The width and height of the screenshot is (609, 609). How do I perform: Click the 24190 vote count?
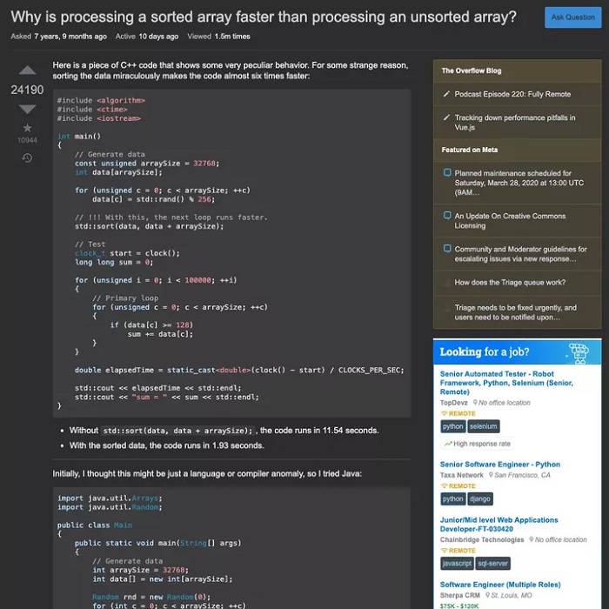[x=27, y=90]
